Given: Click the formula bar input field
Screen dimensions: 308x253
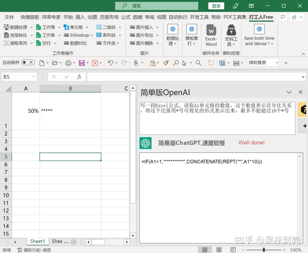Looking at the screenshot, I should [194, 77].
